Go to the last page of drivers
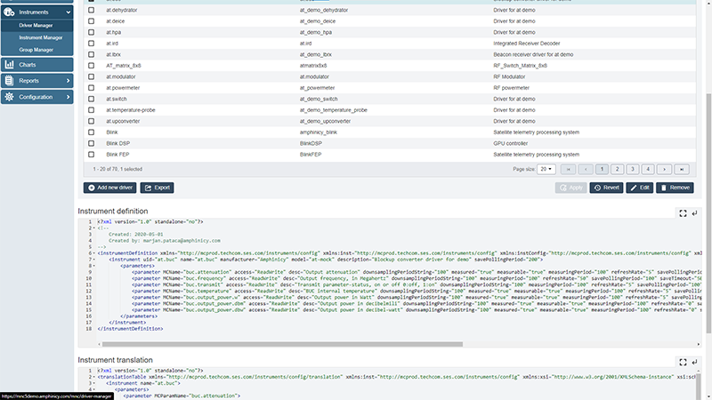Image resolution: width=712 pixels, height=400 pixels. (x=682, y=168)
